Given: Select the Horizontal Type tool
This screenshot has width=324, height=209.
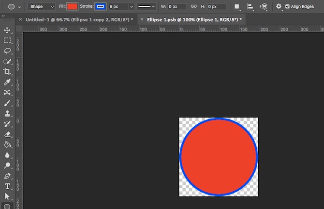Looking at the screenshot, I should pyautogui.click(x=7, y=186).
